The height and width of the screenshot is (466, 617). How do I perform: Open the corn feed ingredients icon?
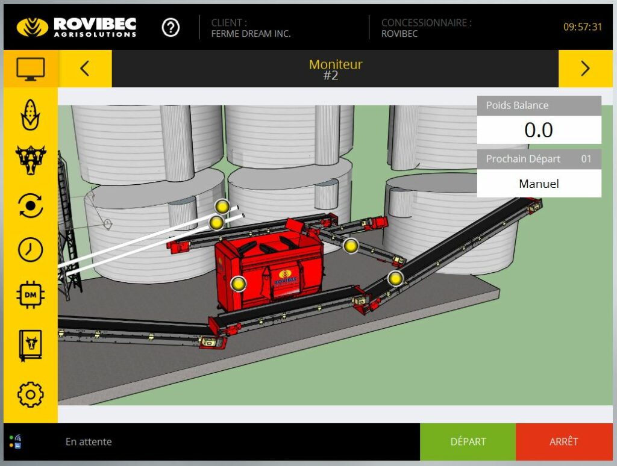click(30, 114)
